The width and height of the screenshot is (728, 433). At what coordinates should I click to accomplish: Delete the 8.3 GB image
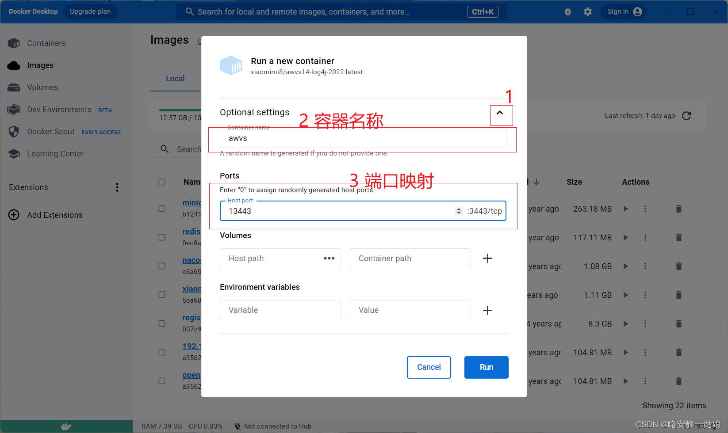pyautogui.click(x=679, y=323)
